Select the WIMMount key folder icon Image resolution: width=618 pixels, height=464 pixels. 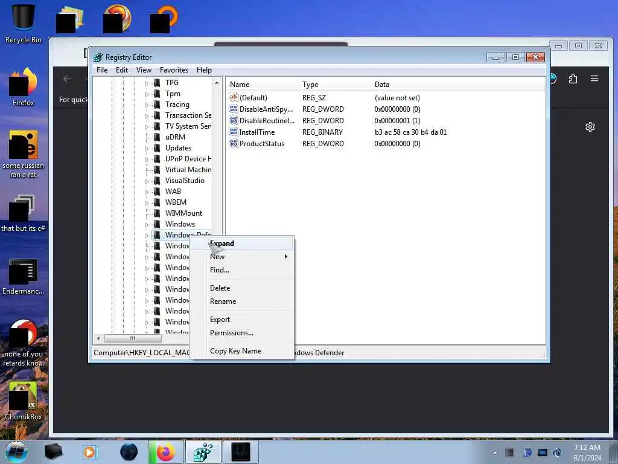click(157, 213)
